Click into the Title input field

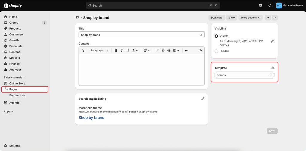[141, 35]
